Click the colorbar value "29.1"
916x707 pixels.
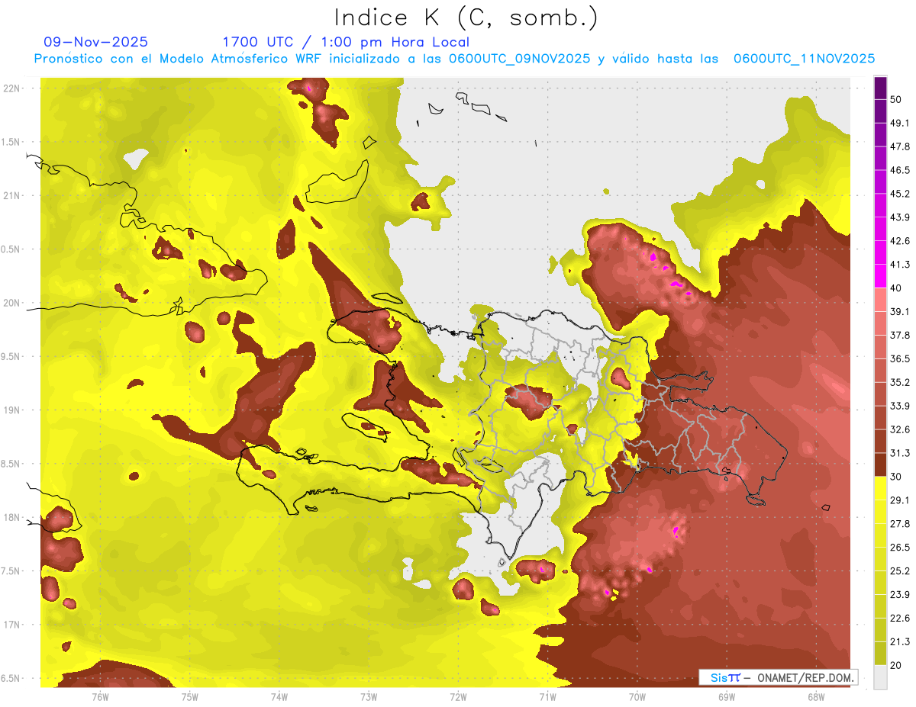pyautogui.click(x=900, y=500)
